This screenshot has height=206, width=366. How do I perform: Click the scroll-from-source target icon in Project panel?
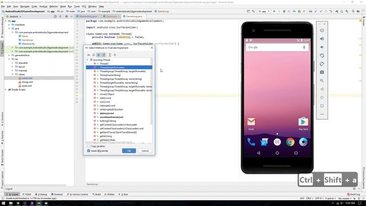[x=55, y=17]
